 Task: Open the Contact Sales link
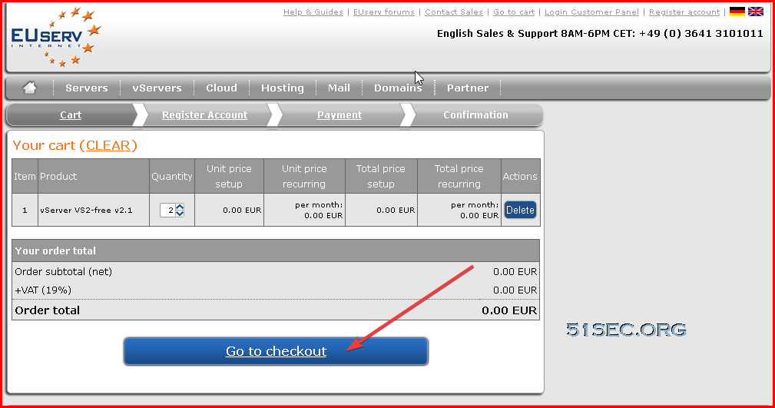click(x=454, y=12)
